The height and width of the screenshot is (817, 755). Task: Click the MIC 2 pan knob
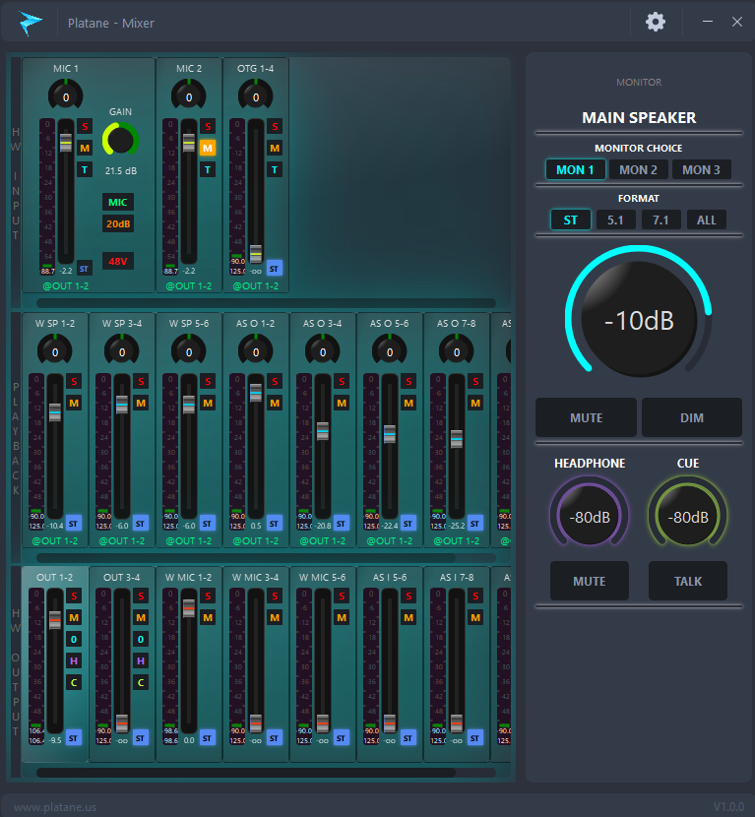(189, 95)
